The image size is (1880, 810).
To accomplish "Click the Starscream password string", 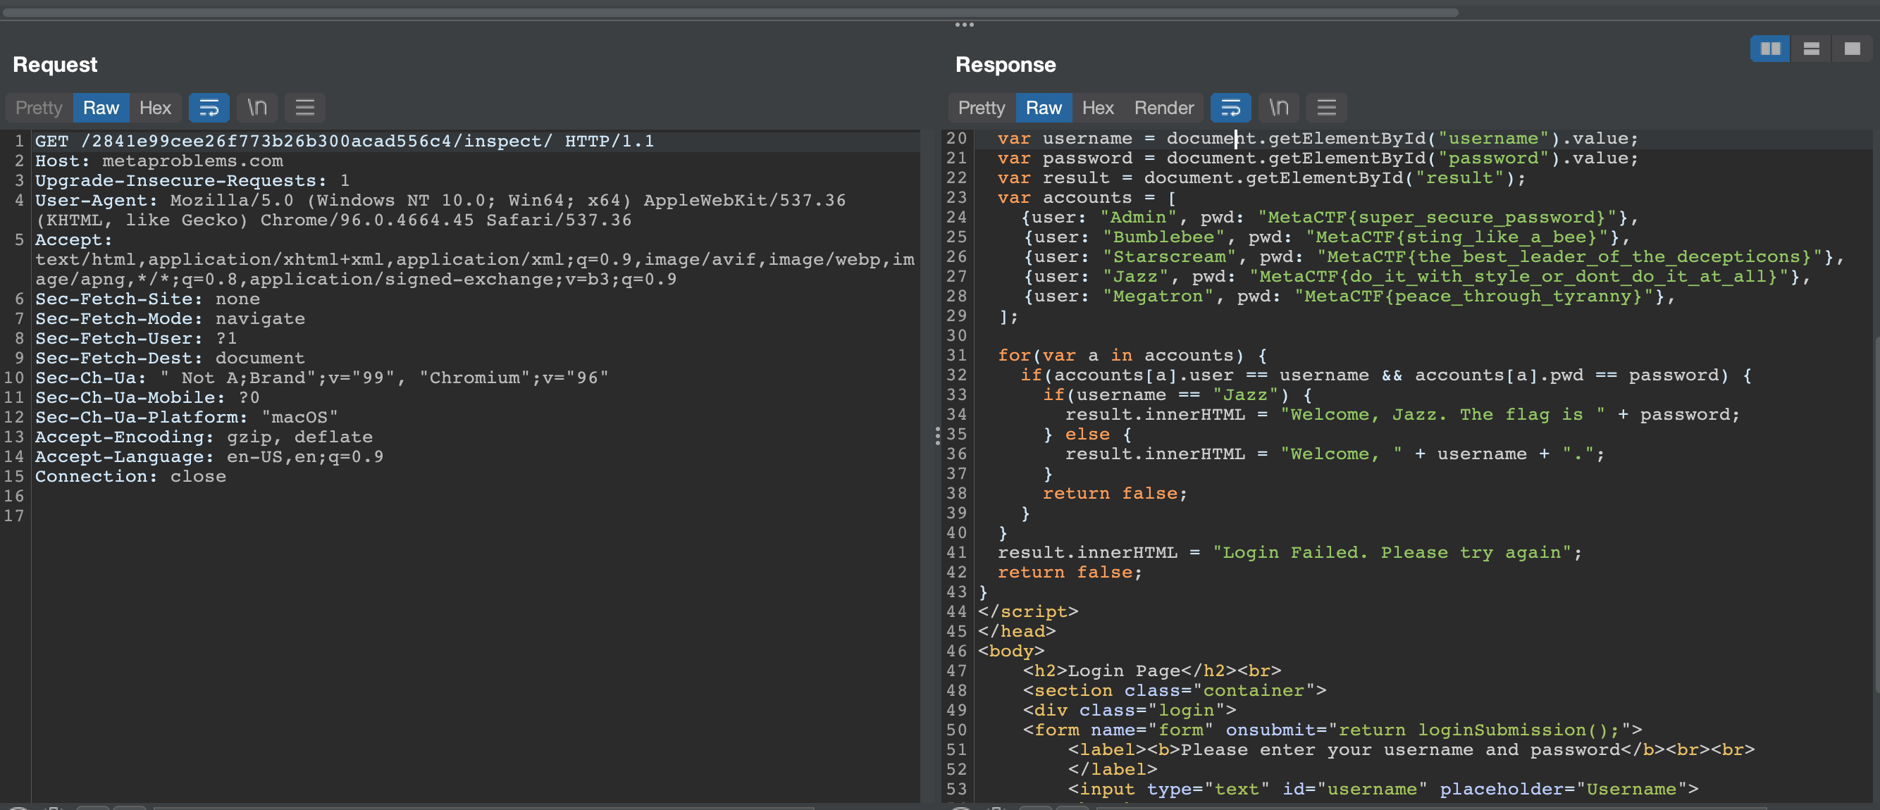I will pos(1569,256).
